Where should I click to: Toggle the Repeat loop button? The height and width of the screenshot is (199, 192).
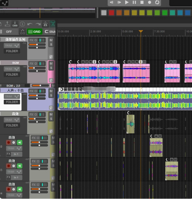click(x=157, y=2)
